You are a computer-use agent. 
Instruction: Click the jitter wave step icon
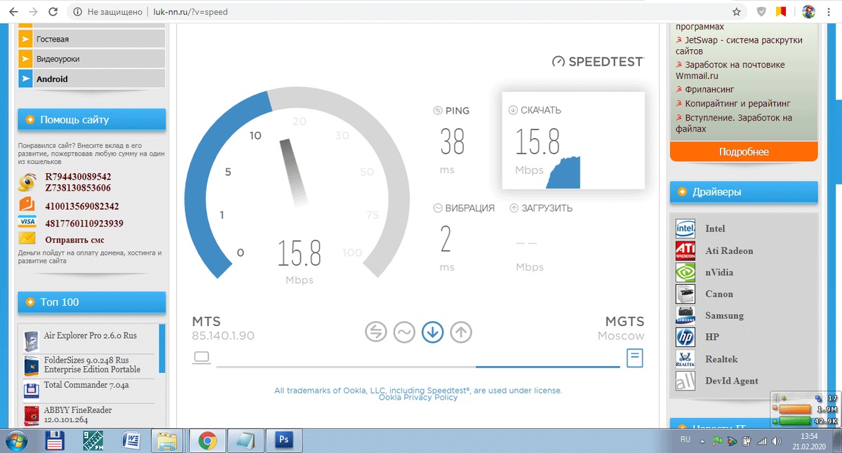[404, 332]
